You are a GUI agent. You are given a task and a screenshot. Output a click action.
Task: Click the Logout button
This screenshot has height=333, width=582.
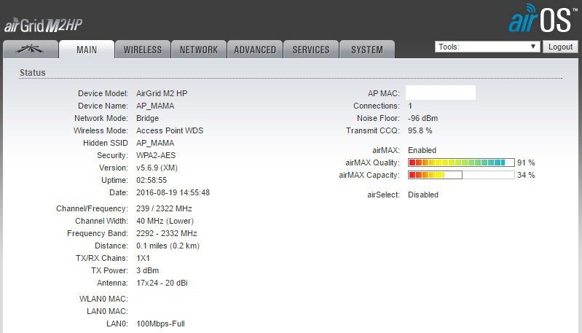[560, 47]
